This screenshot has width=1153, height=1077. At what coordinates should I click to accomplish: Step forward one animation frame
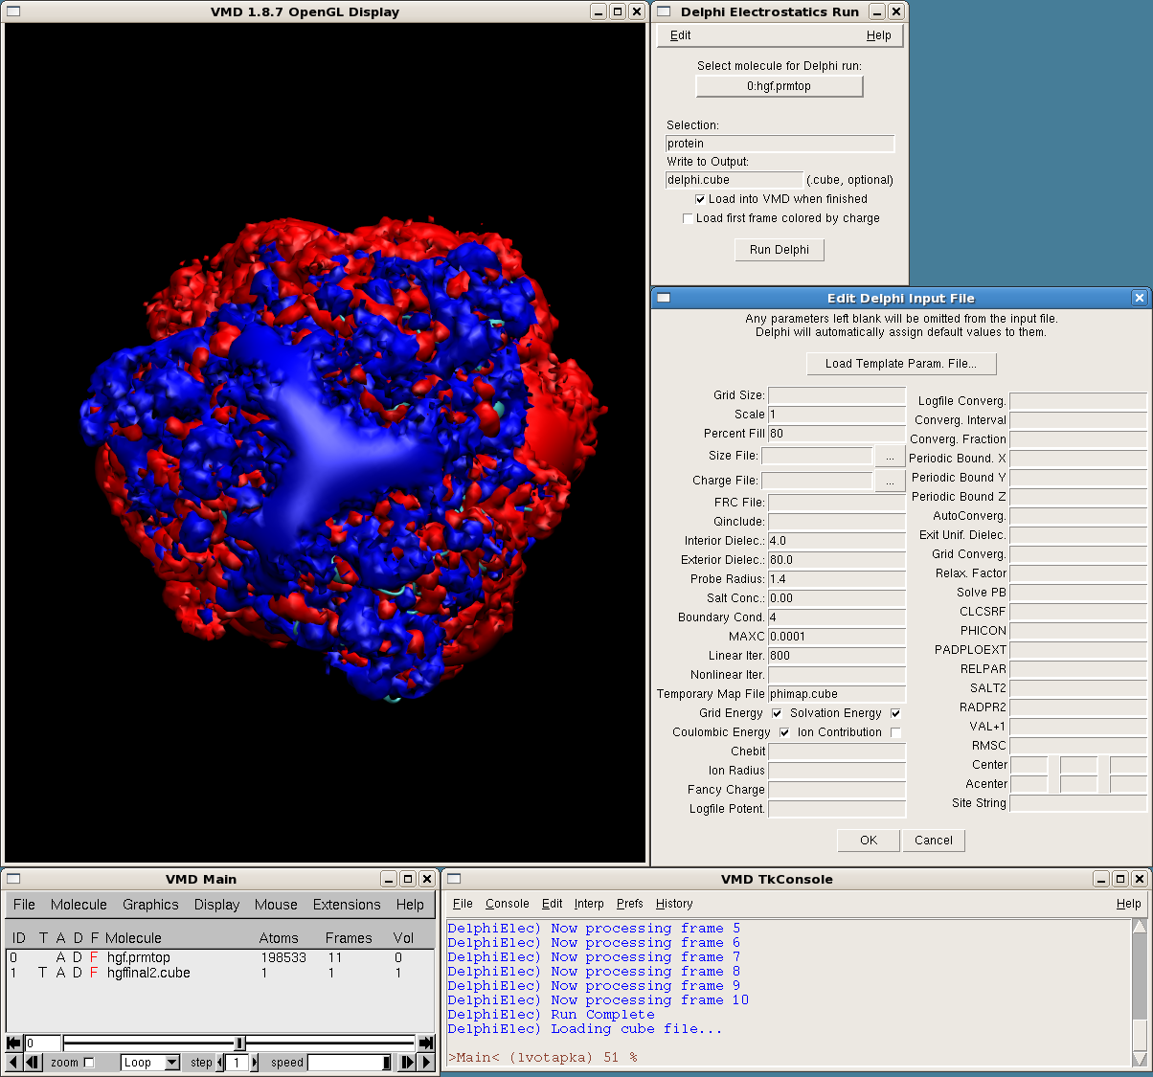(407, 1062)
